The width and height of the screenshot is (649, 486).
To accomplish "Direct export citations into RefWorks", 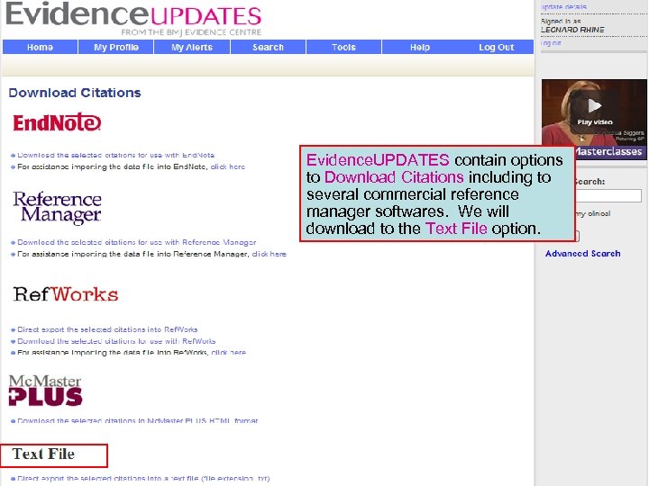I will 107,329.
